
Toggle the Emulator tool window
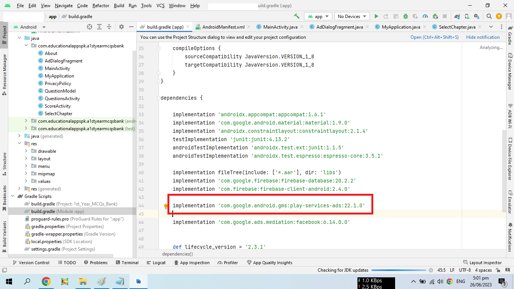point(510,202)
